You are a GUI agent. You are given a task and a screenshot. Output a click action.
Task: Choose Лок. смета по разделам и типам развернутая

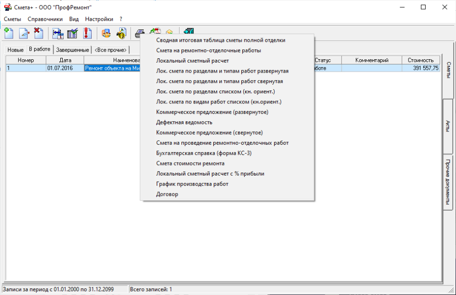pyautogui.click(x=227, y=71)
